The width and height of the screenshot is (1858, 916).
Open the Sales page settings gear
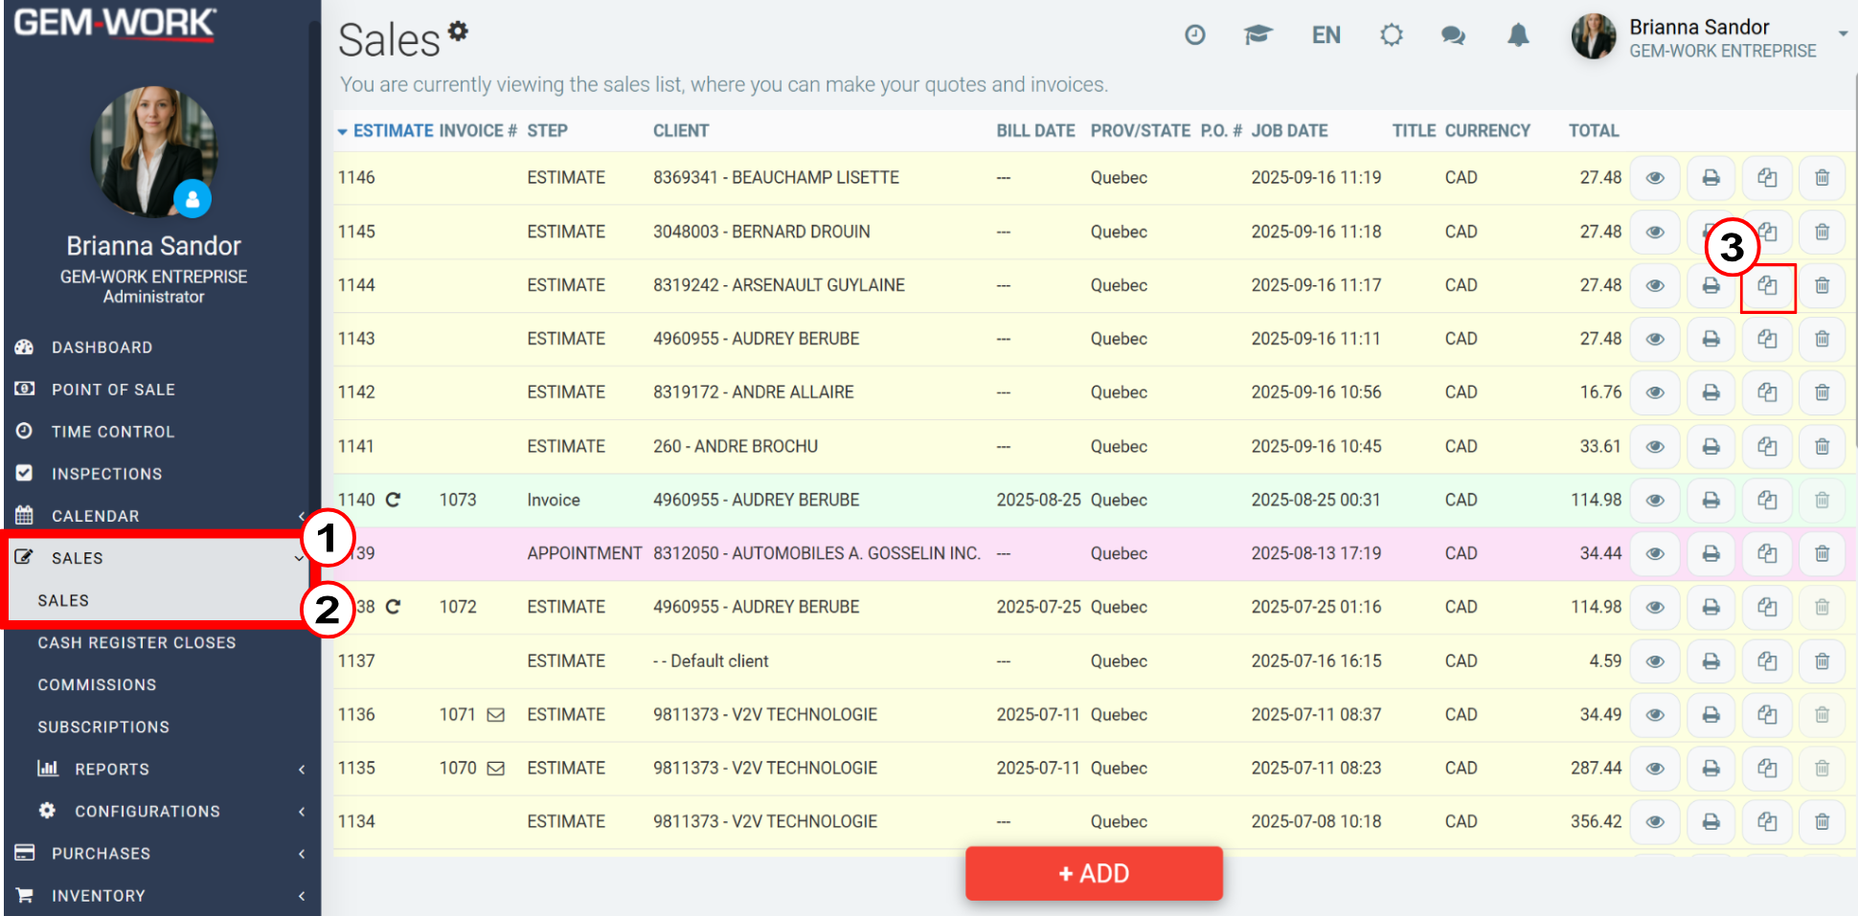click(x=459, y=31)
